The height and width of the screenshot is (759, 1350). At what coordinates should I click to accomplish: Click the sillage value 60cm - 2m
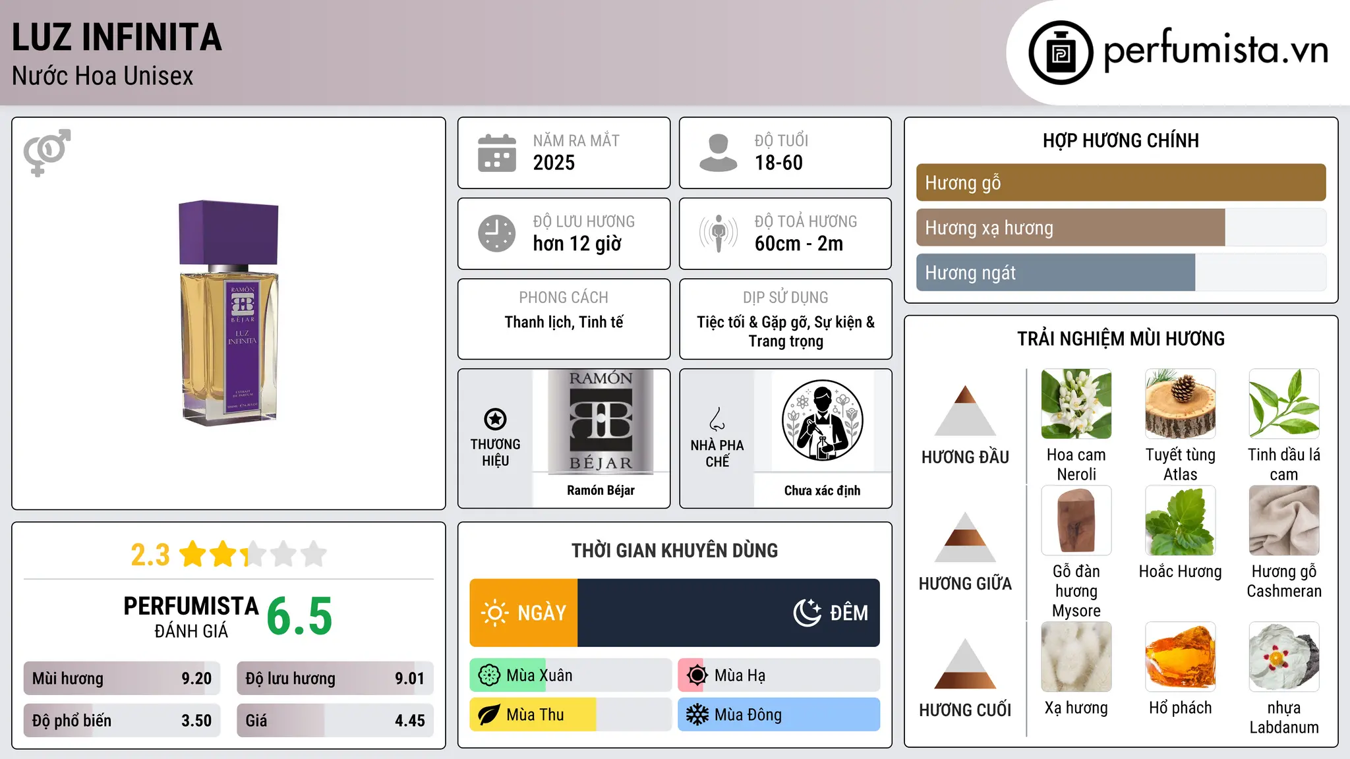point(799,244)
